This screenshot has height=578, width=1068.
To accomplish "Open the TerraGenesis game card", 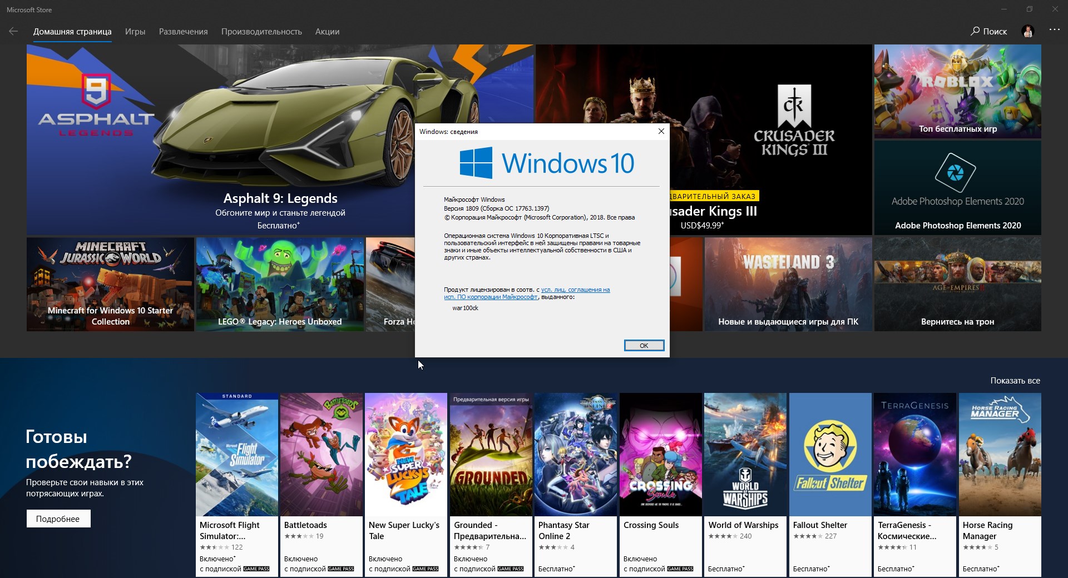I will coord(915,485).
